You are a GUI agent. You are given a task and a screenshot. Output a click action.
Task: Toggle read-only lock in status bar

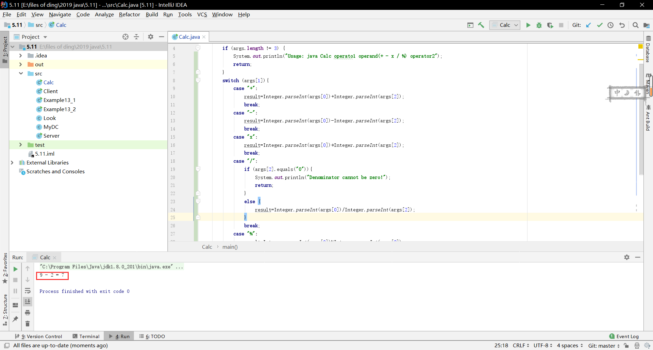pos(626,346)
